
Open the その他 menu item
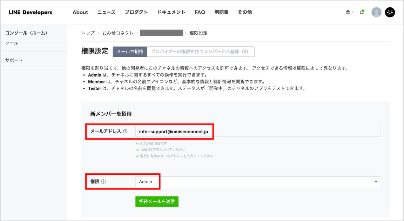pyautogui.click(x=245, y=12)
